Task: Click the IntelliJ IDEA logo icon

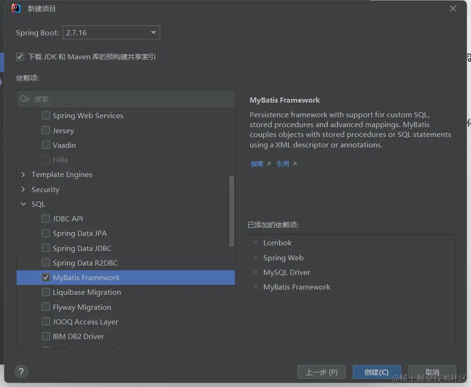Action: pyautogui.click(x=16, y=8)
